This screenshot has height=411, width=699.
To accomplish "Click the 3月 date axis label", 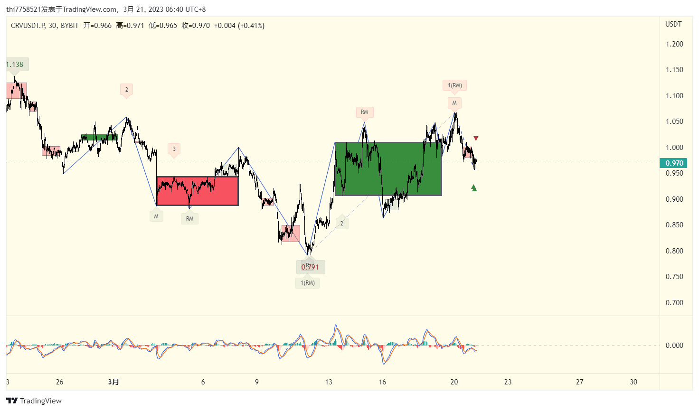I will click(x=113, y=382).
